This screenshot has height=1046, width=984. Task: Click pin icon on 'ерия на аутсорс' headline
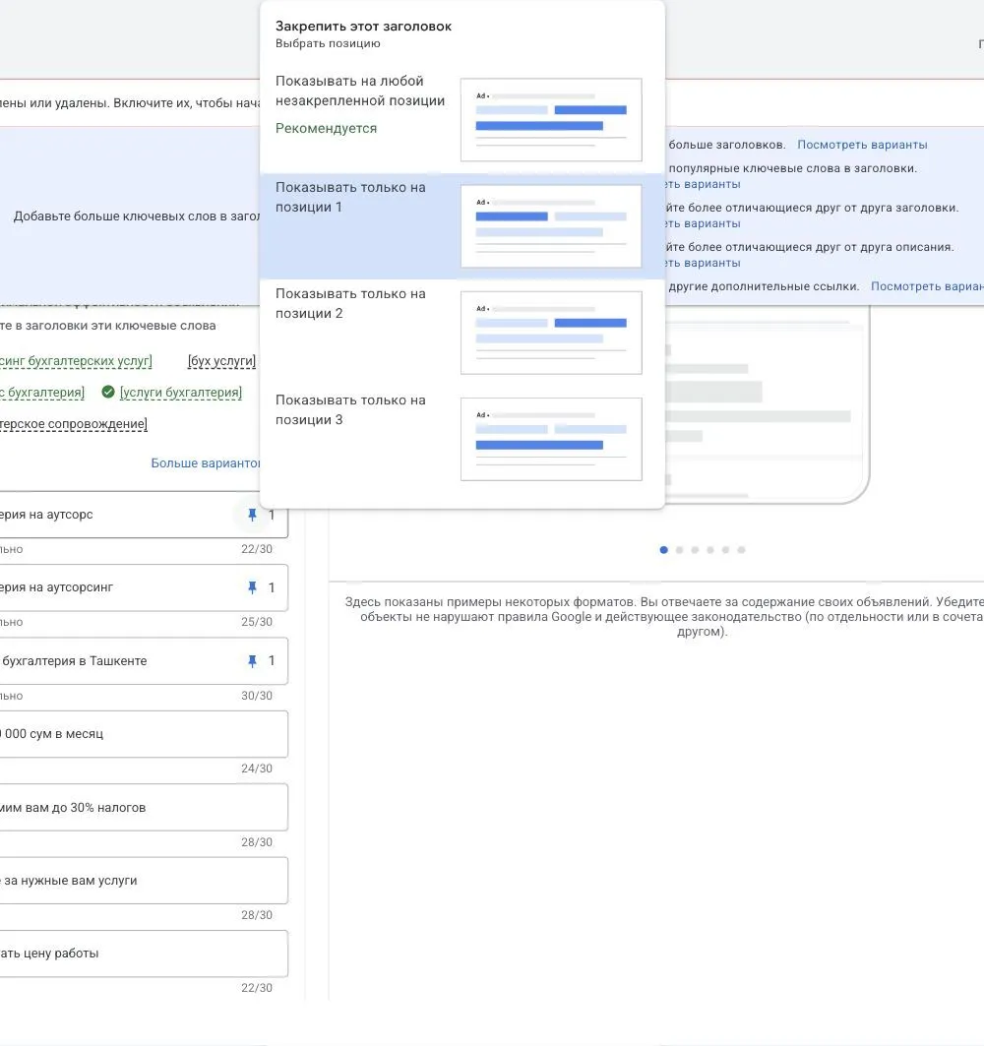tap(252, 515)
